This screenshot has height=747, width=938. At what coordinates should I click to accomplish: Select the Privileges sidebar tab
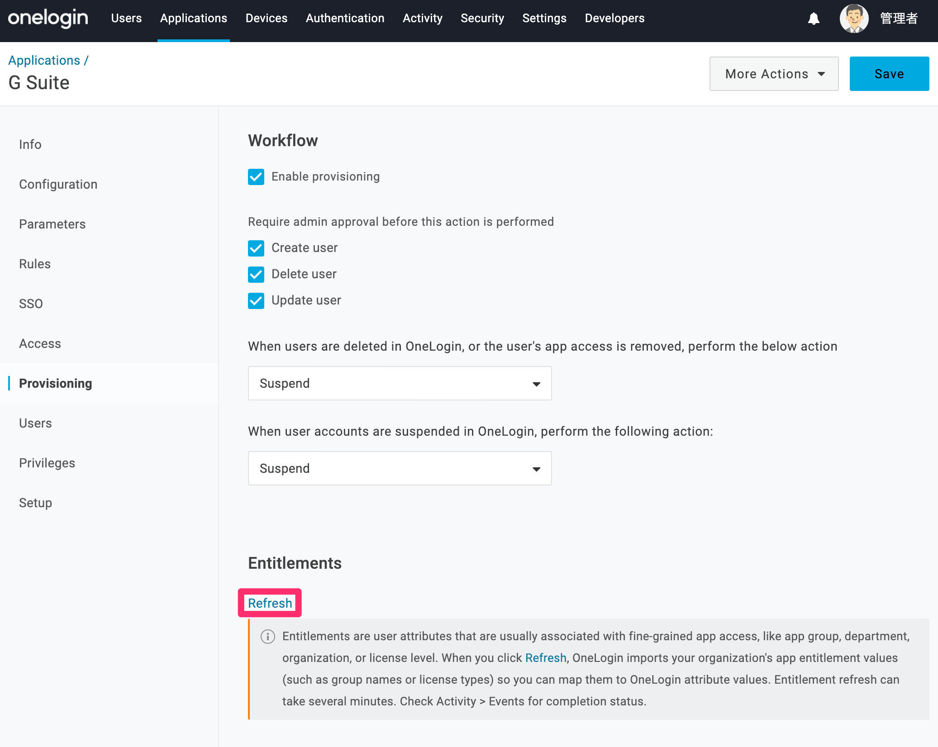[47, 463]
